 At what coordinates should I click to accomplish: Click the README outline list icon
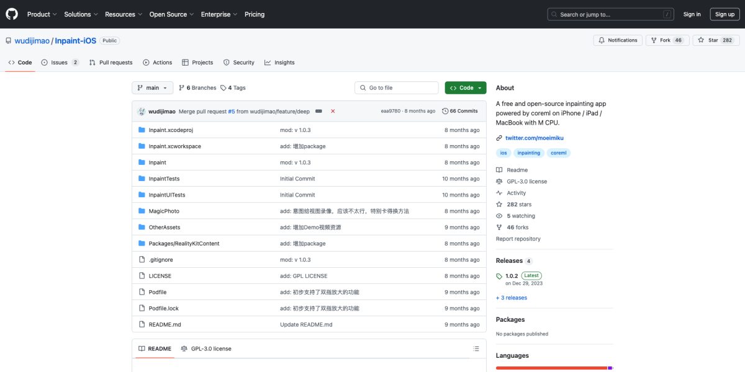click(x=476, y=348)
